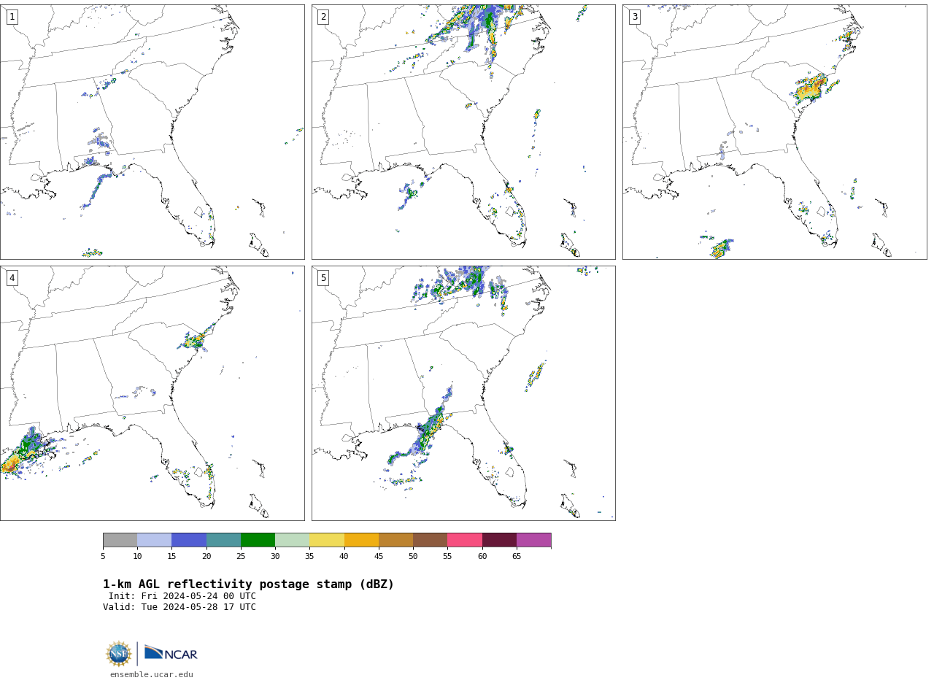Click the pale green 30-35 dBZ swatch
Image resolution: width=934 pixels, height=683 pixels.
[293, 540]
